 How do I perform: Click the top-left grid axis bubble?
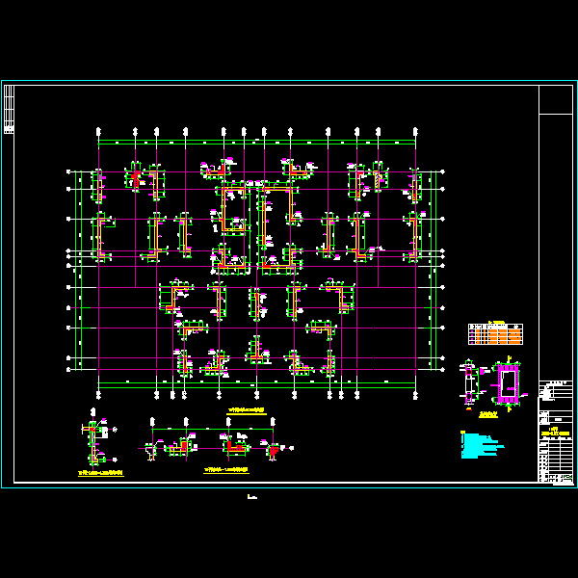point(99,132)
